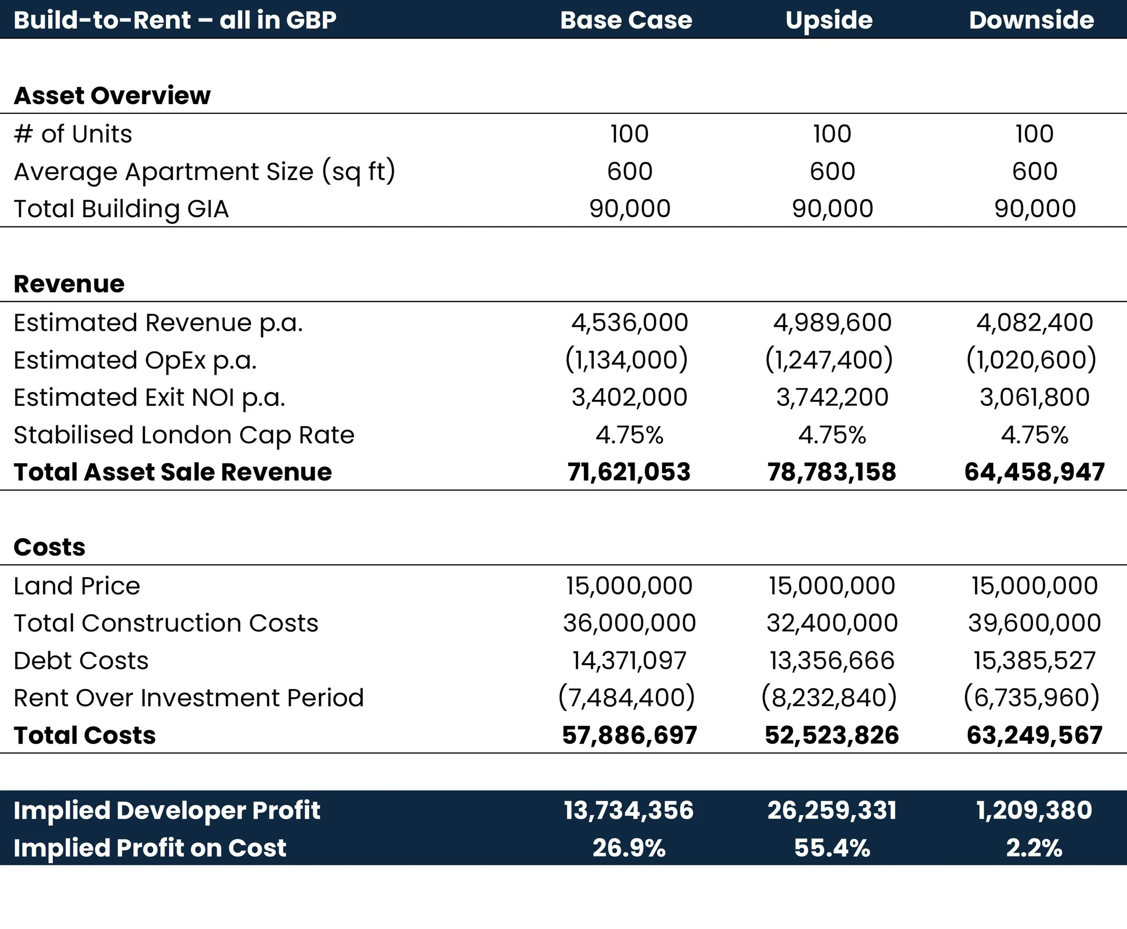Click the Downside column header
1127x929 pixels.
1031,20
